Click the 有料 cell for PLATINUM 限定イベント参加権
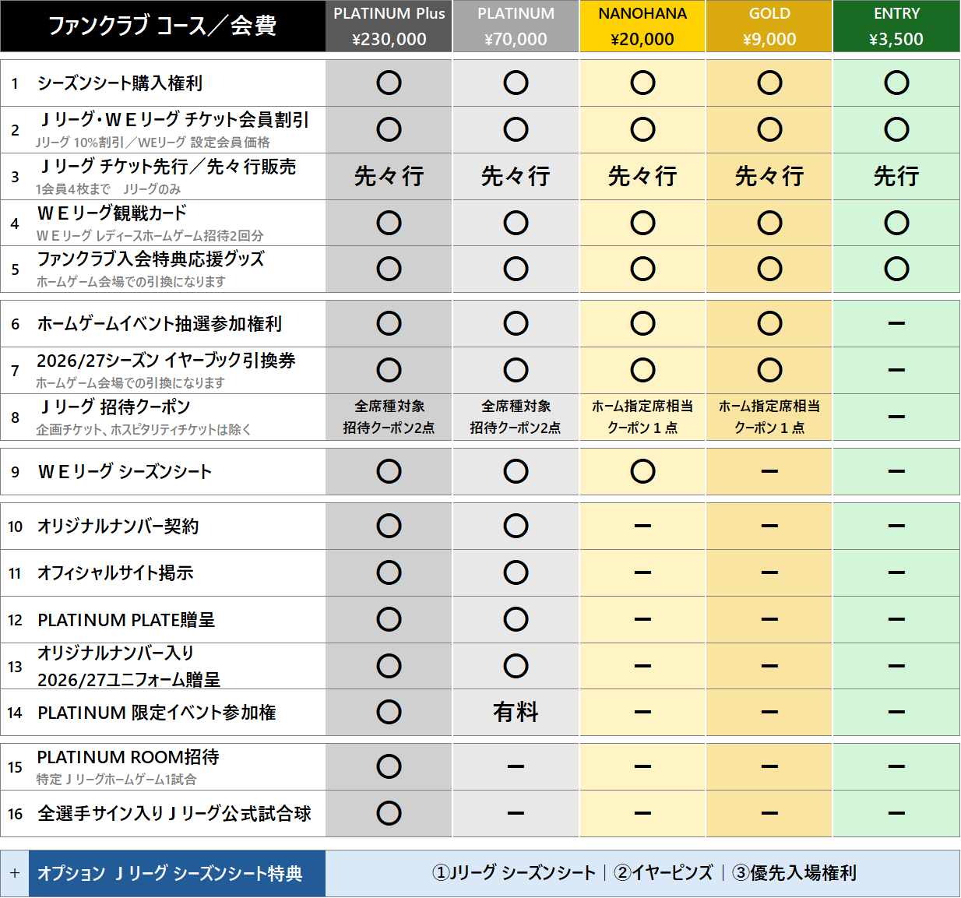This screenshot has height=898, width=961. pos(516,712)
